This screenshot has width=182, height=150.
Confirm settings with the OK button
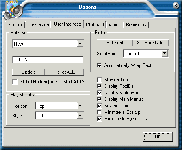click(158, 137)
